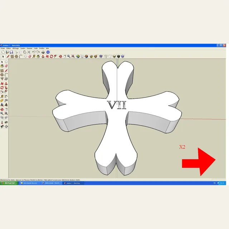229x229 pixels.
Task: Open the Caméra menu
Action: click(23, 48)
